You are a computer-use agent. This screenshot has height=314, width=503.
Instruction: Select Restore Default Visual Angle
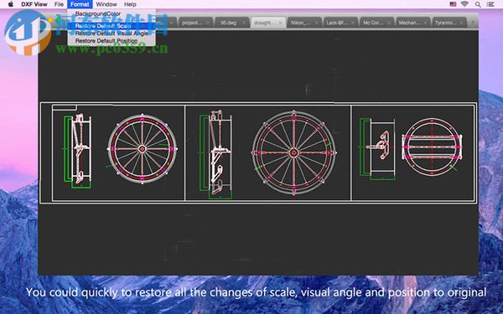click(x=111, y=33)
